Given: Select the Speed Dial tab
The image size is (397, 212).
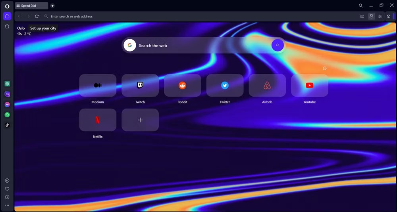Looking at the screenshot, I should click(32, 6).
